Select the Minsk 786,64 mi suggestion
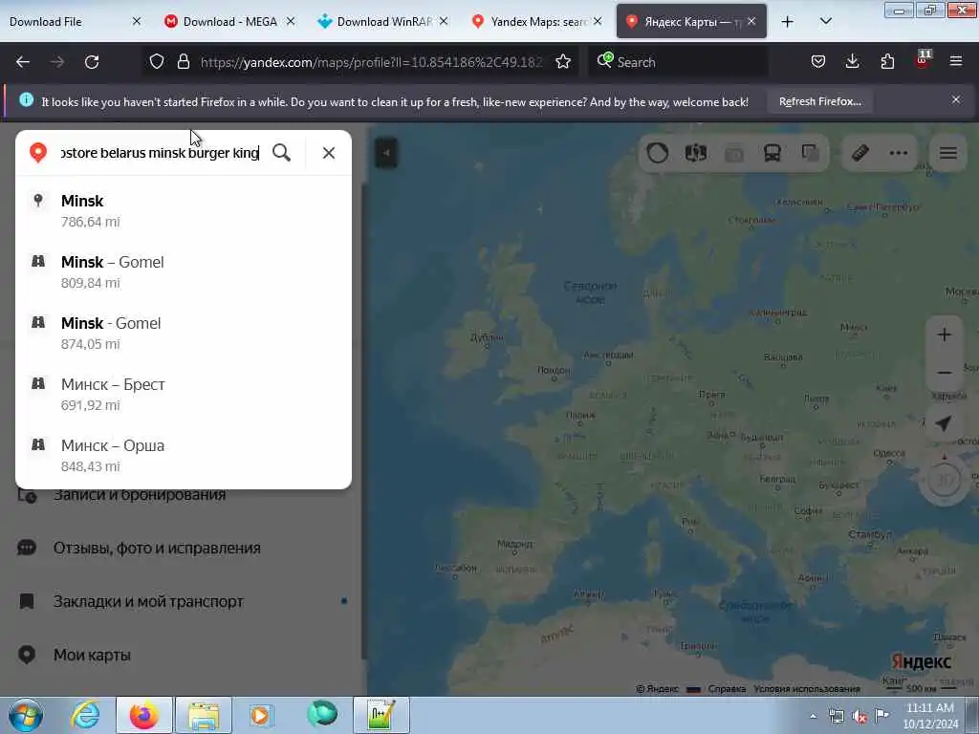979x734 pixels. tap(184, 211)
